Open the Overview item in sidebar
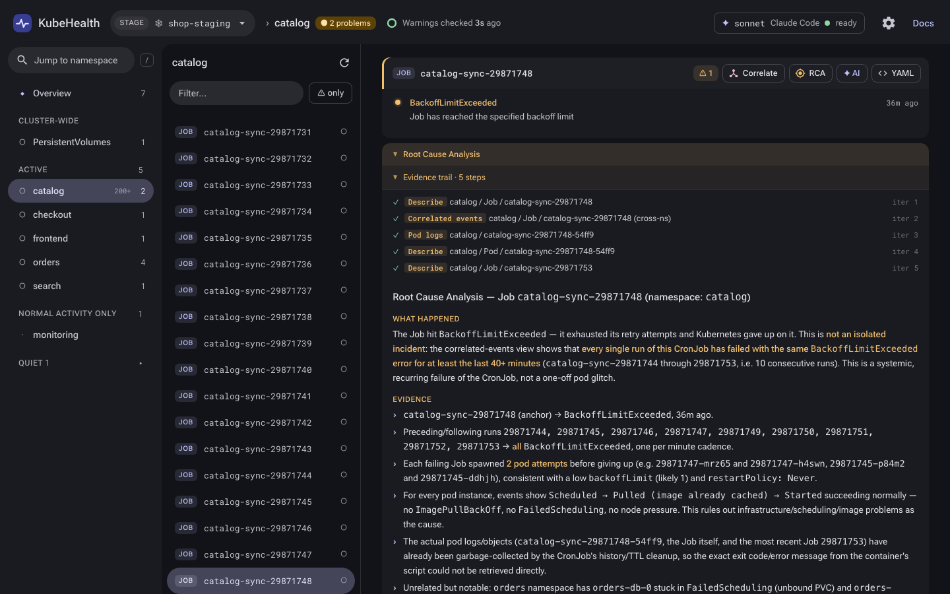The width and height of the screenshot is (950, 594). pyautogui.click(x=80, y=94)
